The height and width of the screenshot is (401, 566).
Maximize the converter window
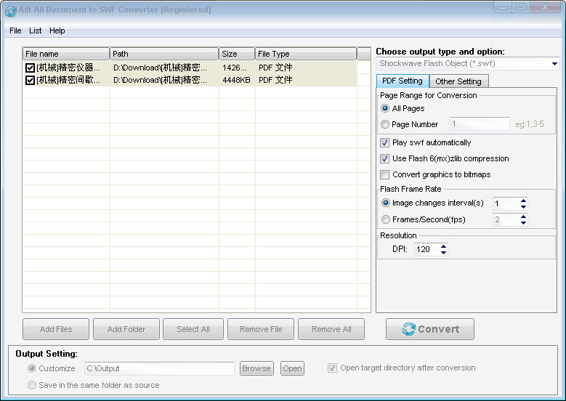[521, 7]
